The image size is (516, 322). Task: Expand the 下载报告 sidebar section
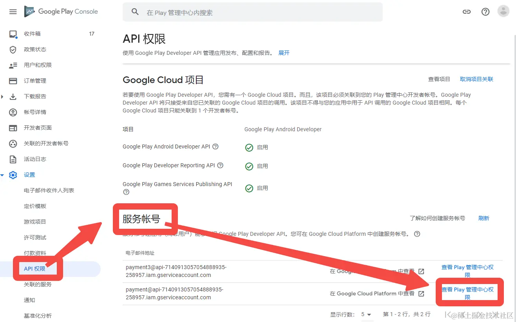(3, 97)
